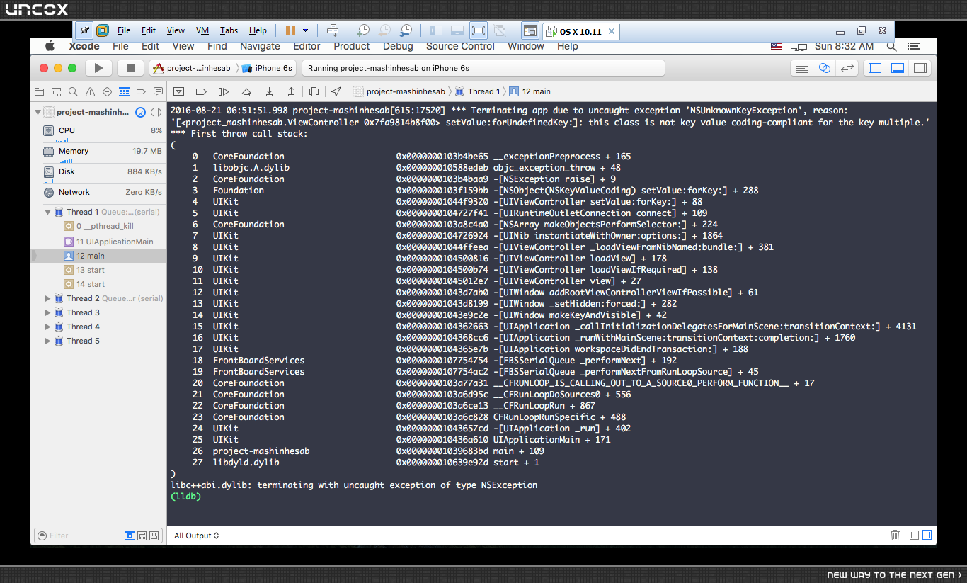Screen dimensions: 967x583
Task: Select the debug navigator icon
Action: point(124,91)
